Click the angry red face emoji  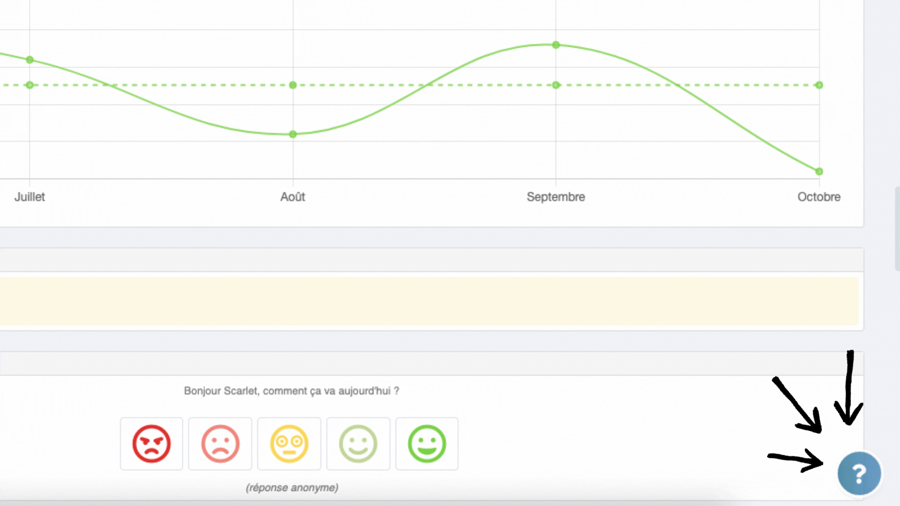[151, 444]
